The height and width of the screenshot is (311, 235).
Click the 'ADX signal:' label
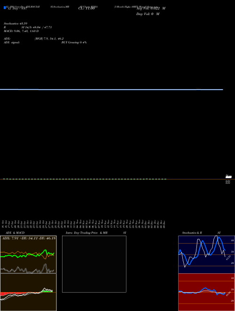click(12, 42)
